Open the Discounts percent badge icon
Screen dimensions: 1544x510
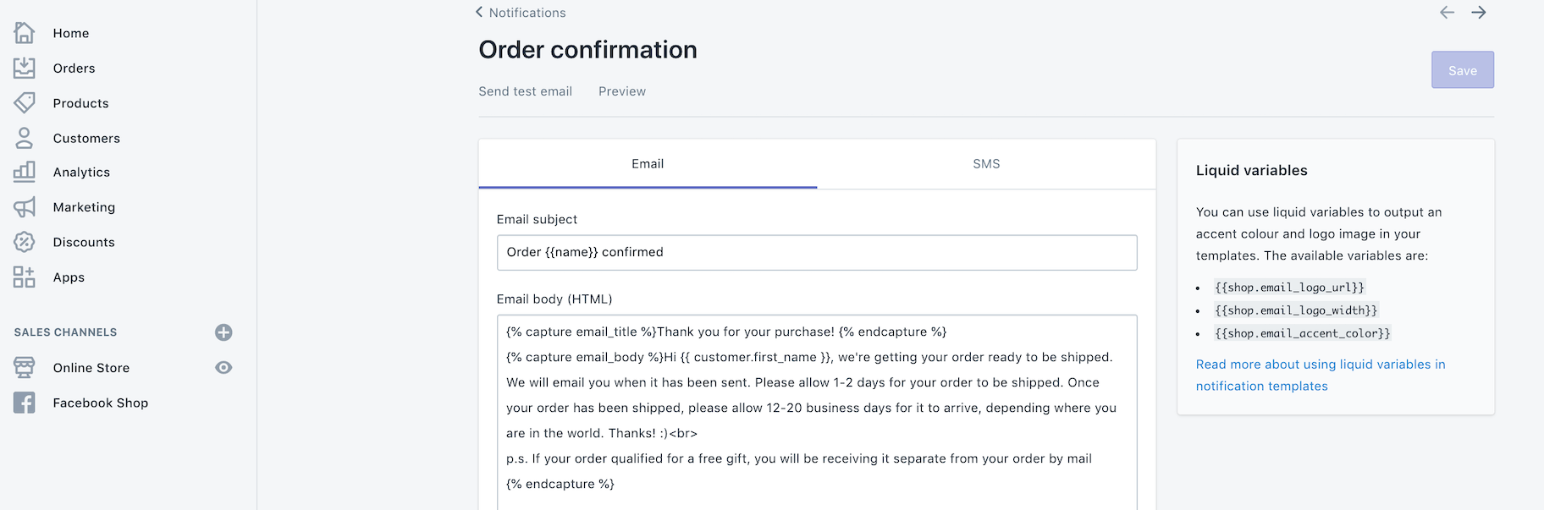tap(25, 242)
